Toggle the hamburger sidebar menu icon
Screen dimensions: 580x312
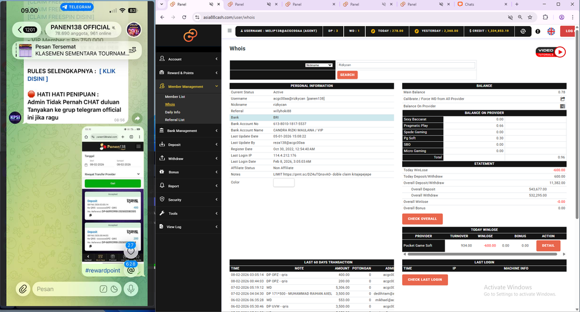click(230, 31)
